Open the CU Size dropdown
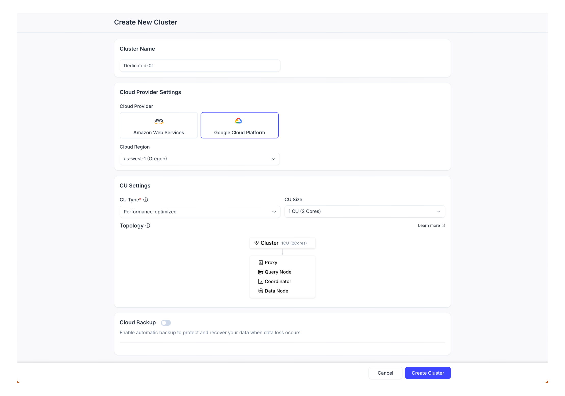Viewport: 565px width, 396px height. 365,211
